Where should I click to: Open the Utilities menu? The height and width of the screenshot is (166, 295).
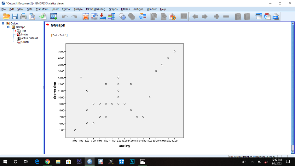[x=125, y=9]
